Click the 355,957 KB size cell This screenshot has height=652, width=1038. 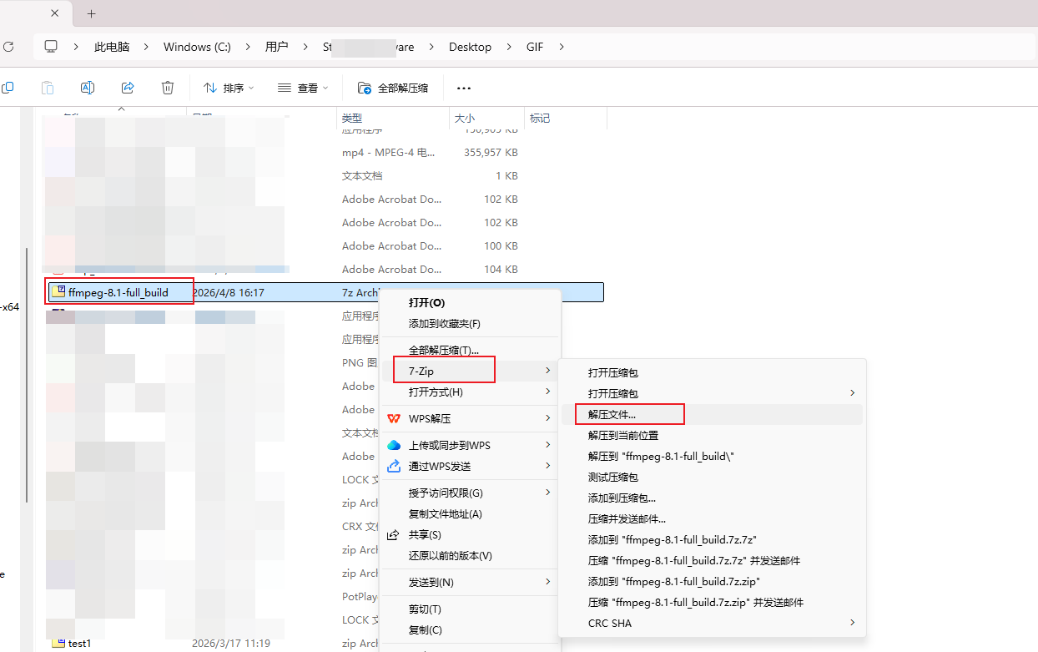(x=491, y=153)
